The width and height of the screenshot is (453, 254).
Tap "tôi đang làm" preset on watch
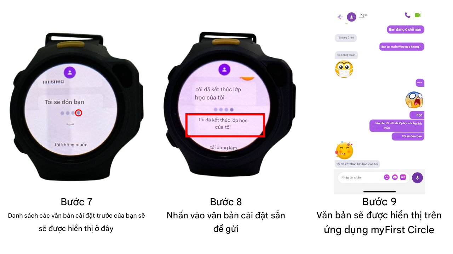223,147
